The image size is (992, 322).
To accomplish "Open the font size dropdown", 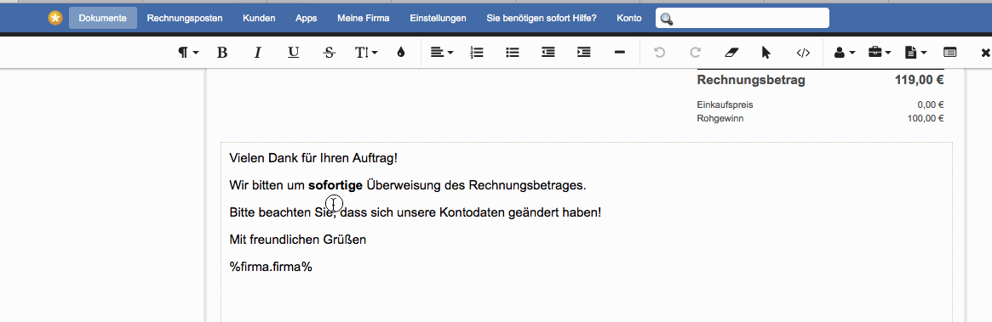I will (366, 53).
